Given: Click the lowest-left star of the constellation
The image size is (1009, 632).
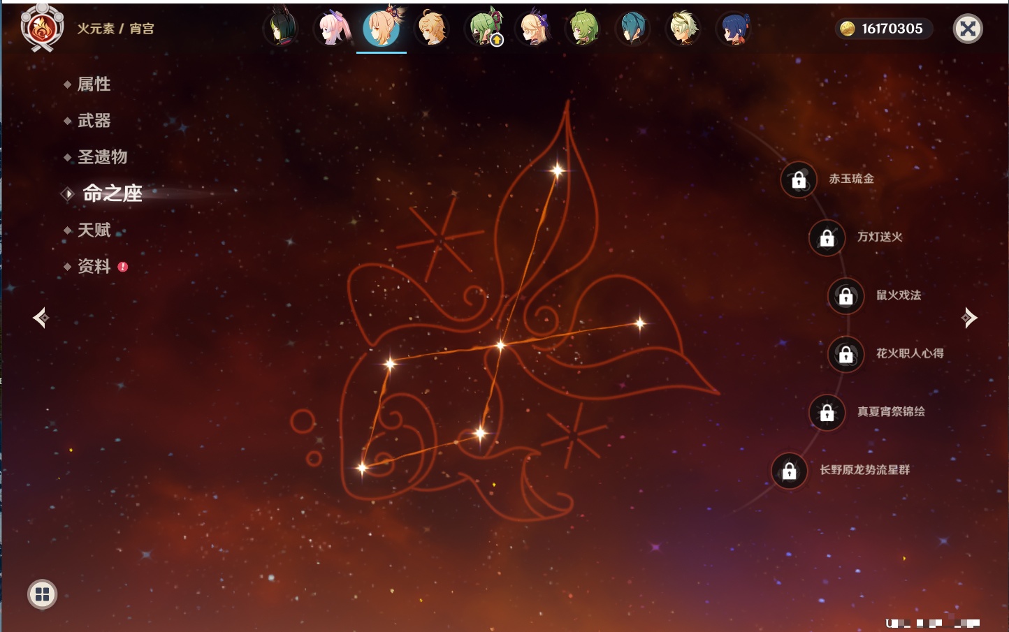Looking at the screenshot, I should tap(362, 468).
